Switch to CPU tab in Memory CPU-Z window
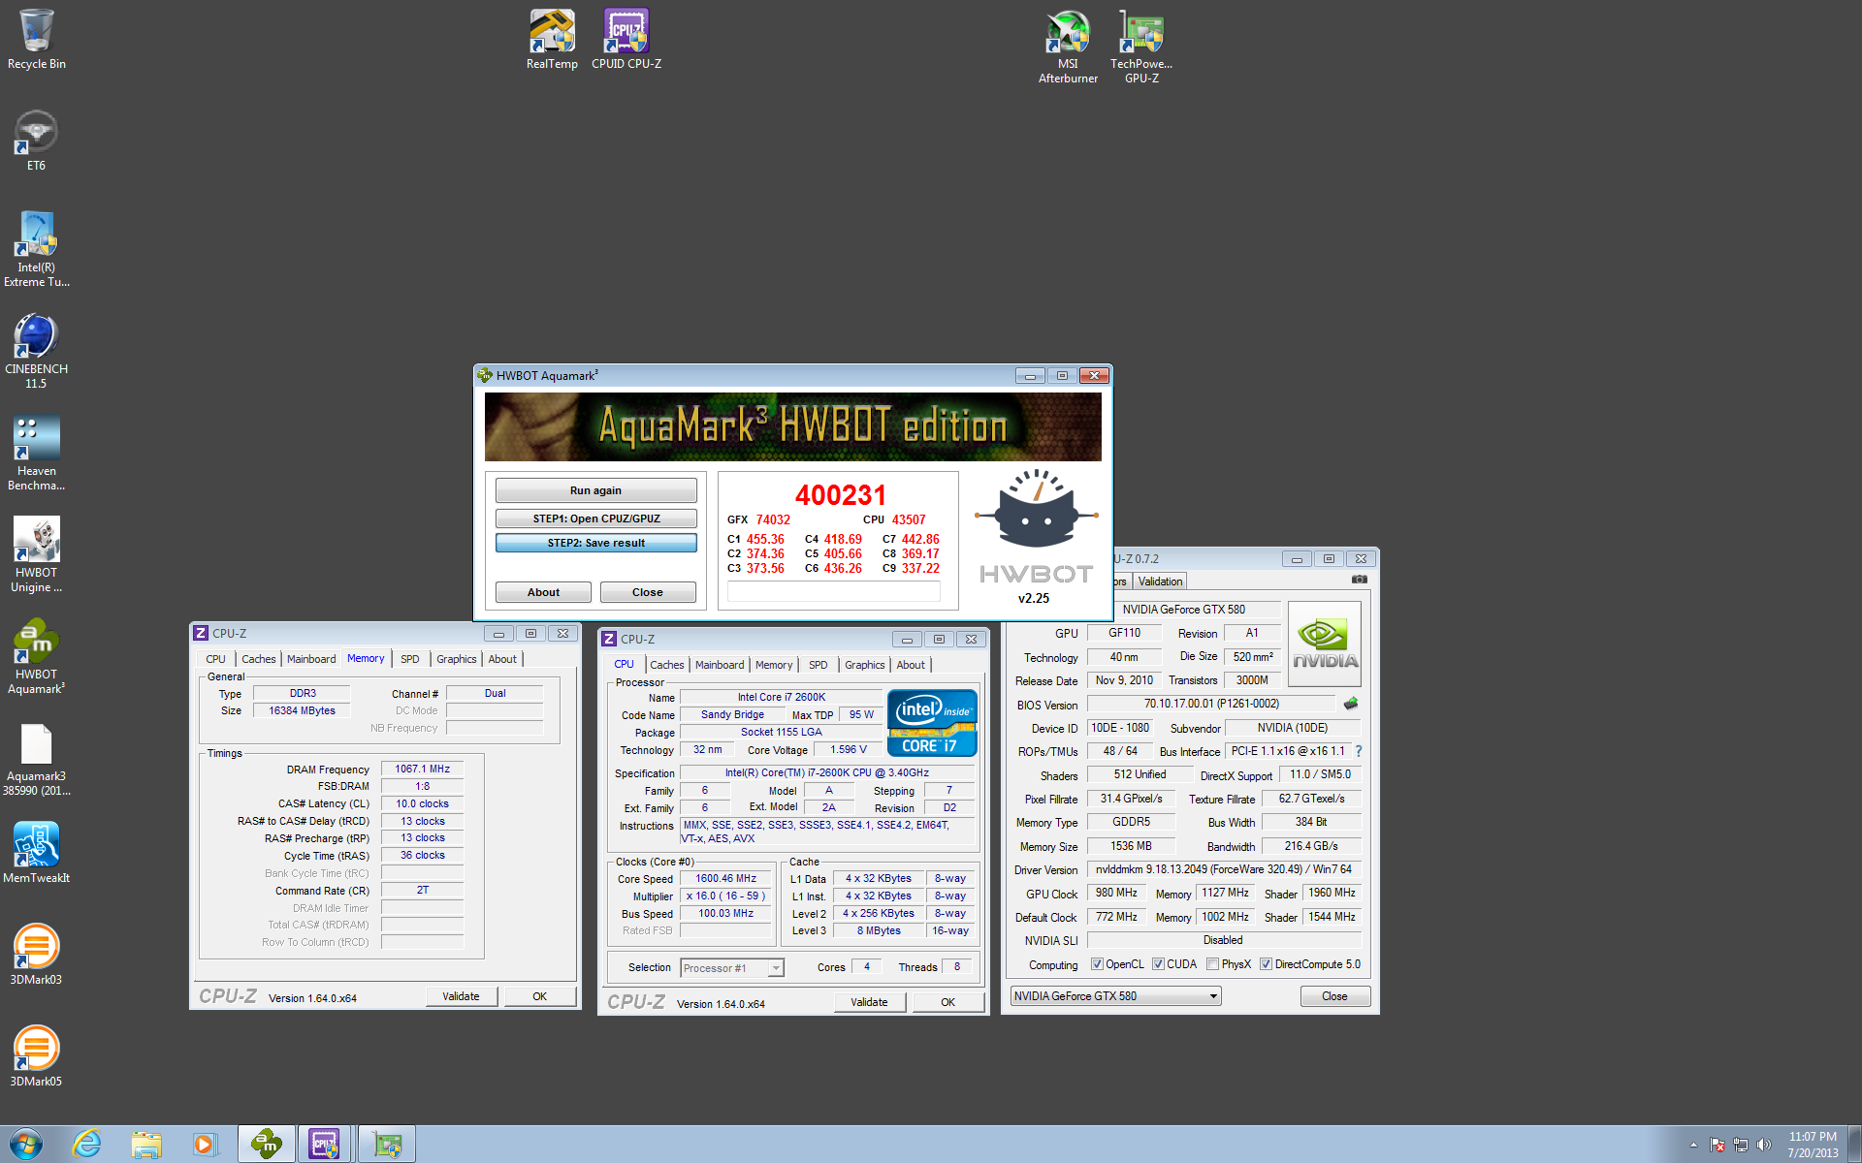 215,659
